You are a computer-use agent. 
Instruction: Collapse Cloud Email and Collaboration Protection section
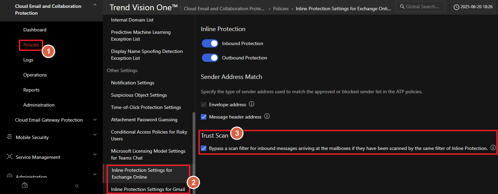click(x=95, y=5)
